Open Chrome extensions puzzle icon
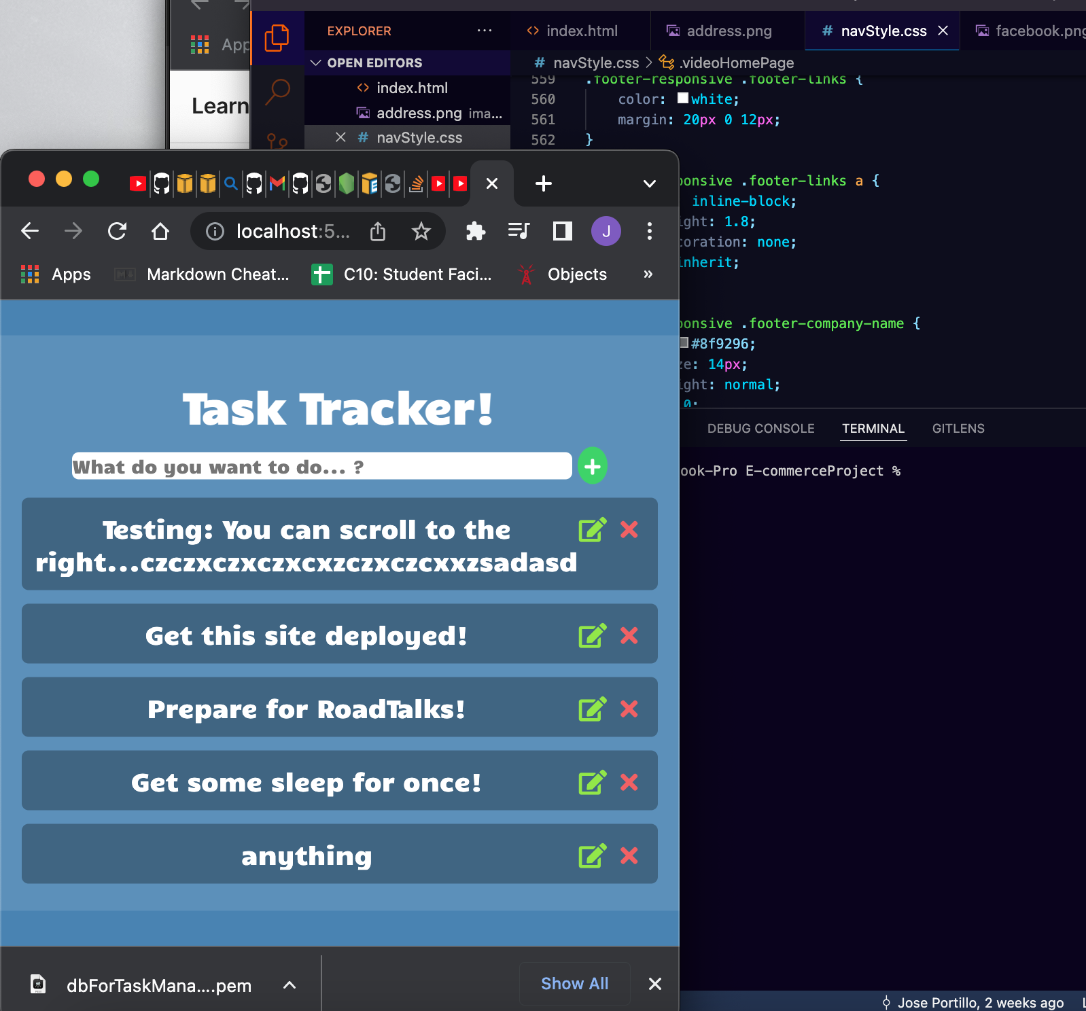The height and width of the screenshot is (1011, 1086). pyautogui.click(x=476, y=232)
